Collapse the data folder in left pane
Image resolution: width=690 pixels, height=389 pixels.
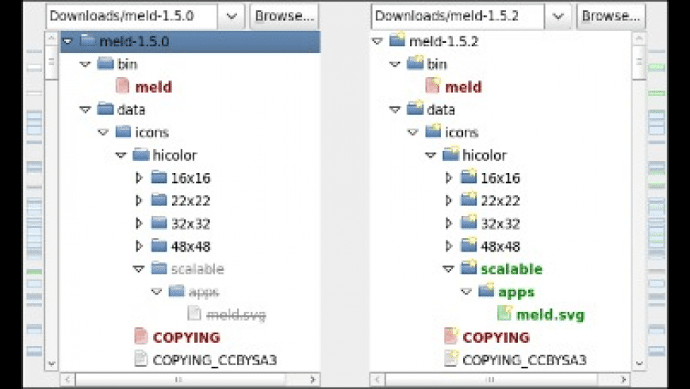click(85, 110)
